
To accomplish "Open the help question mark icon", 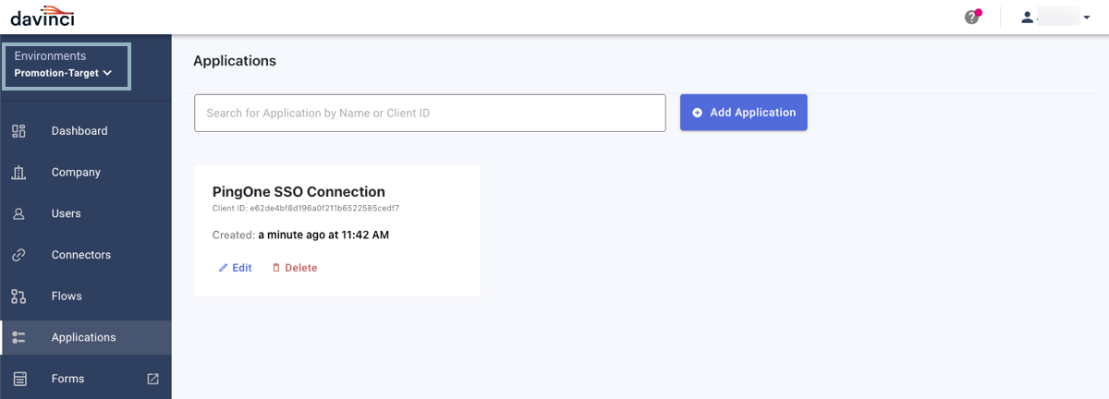I will [x=971, y=17].
